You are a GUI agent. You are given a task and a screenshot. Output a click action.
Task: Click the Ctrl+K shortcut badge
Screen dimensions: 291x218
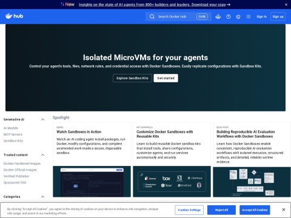point(202,16)
